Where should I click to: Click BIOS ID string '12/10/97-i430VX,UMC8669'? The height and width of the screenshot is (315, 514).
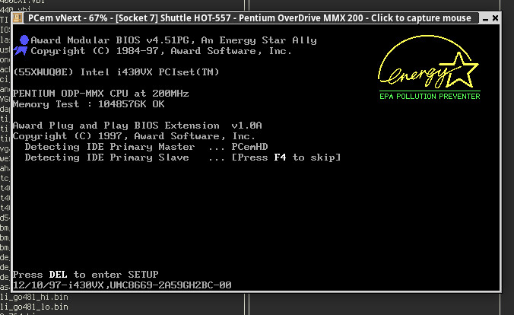(122, 285)
